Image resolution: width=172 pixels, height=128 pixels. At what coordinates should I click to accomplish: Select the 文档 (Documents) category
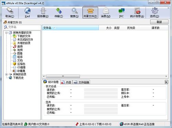click(x=20, y=60)
